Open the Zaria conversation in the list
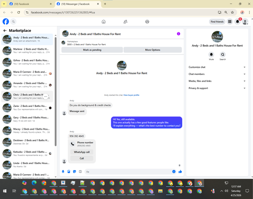Image resolution: width=253 pixels, height=199 pixels. (27, 108)
